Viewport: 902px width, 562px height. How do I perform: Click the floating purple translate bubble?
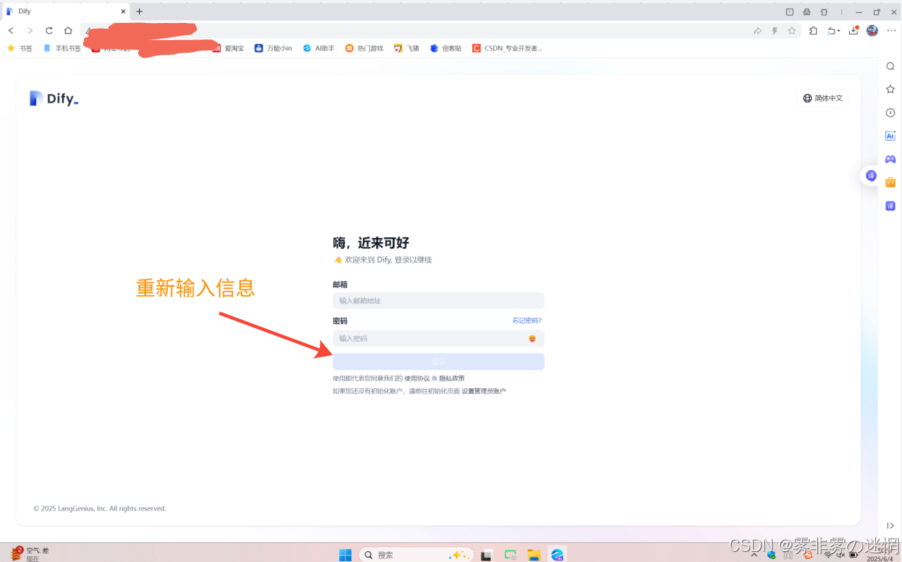[871, 175]
